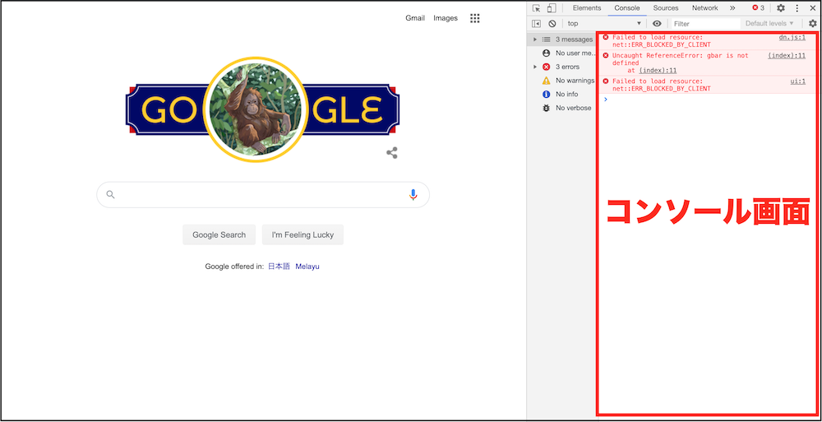Image resolution: width=822 pixels, height=422 pixels.
Task: Open the top context dropdown
Action: [604, 24]
